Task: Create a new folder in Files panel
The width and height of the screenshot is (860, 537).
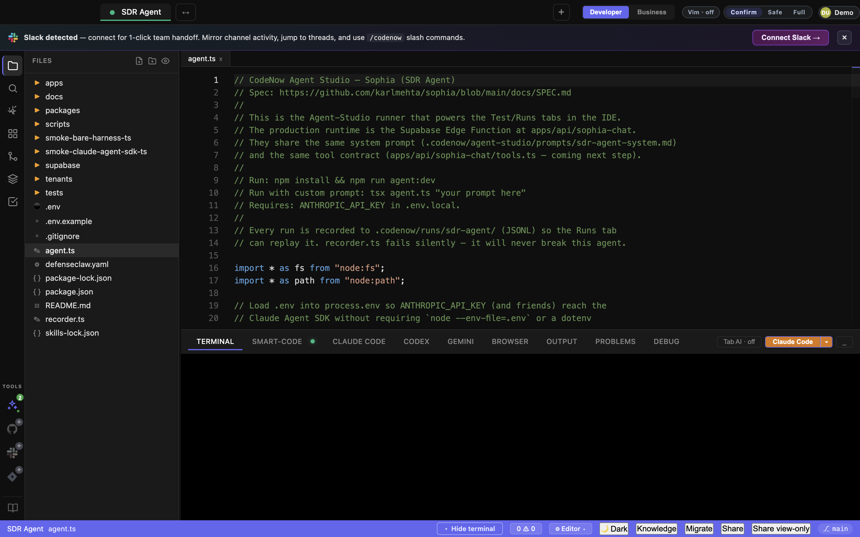Action: click(x=152, y=61)
